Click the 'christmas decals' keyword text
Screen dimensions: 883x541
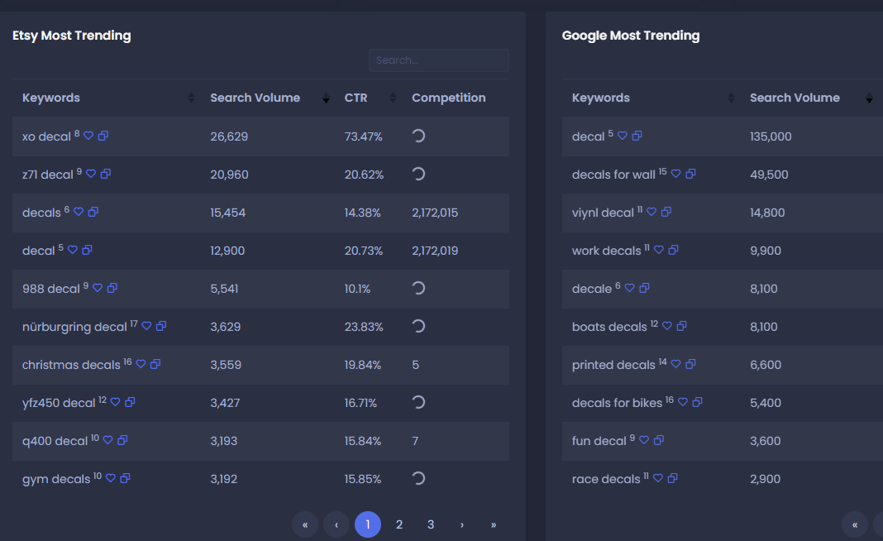point(71,365)
